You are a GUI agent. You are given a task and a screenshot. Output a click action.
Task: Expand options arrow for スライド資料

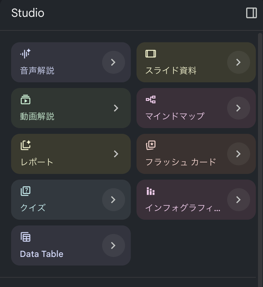click(x=238, y=62)
